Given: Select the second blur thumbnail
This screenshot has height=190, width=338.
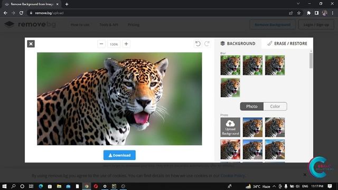Looking at the screenshot, I should [252, 65].
